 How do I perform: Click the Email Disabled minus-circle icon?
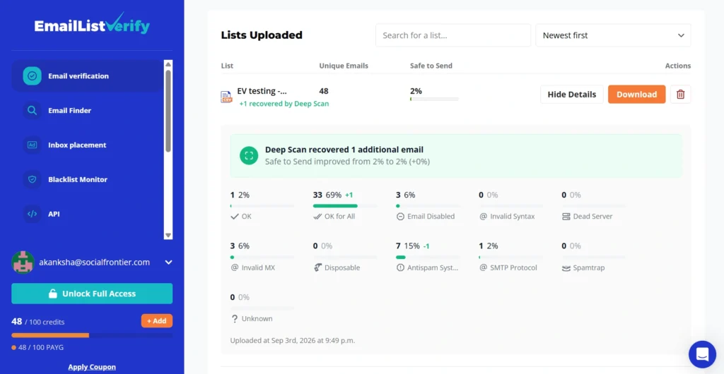pos(400,217)
